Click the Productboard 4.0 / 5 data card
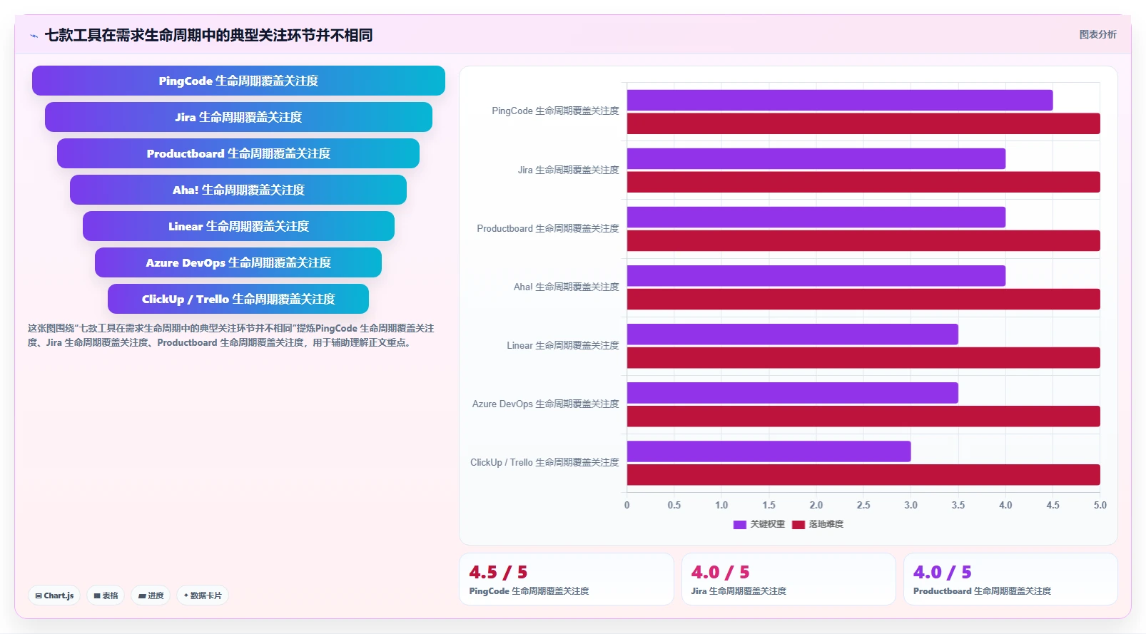 tap(1010, 579)
